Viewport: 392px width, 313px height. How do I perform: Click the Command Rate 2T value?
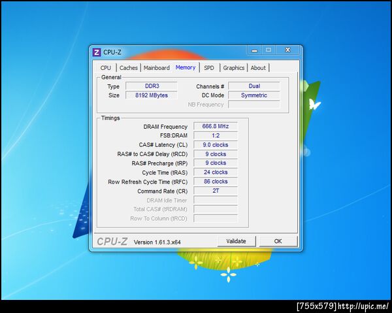click(x=216, y=191)
